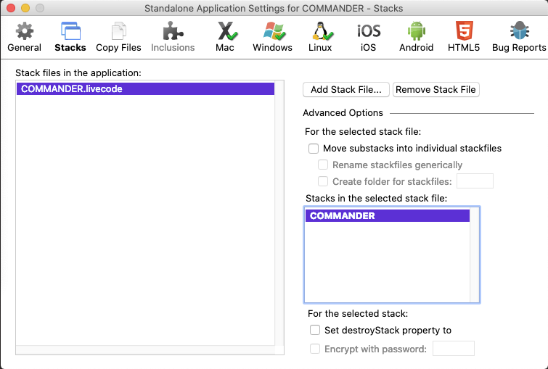Select the Android robot icon
The image size is (548, 369).
tap(416, 32)
